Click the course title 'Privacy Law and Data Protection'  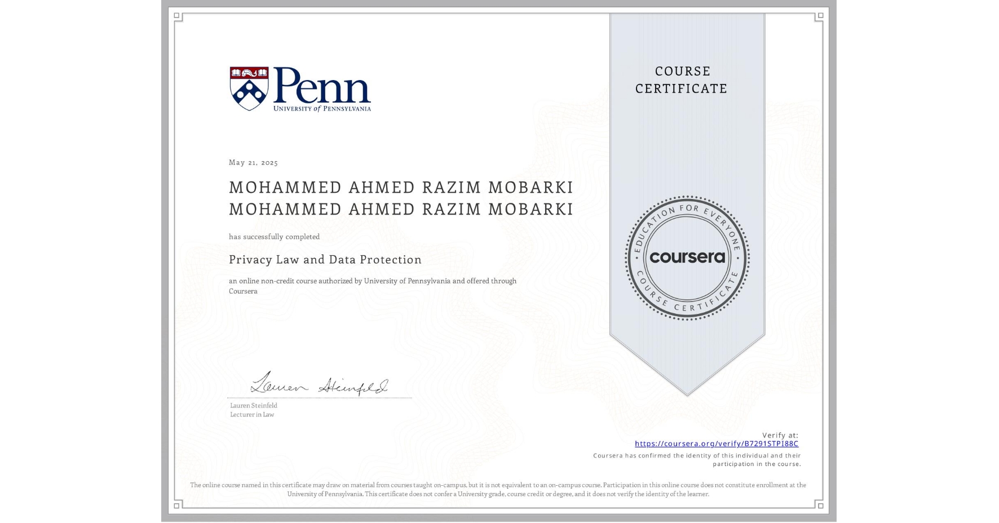(325, 259)
